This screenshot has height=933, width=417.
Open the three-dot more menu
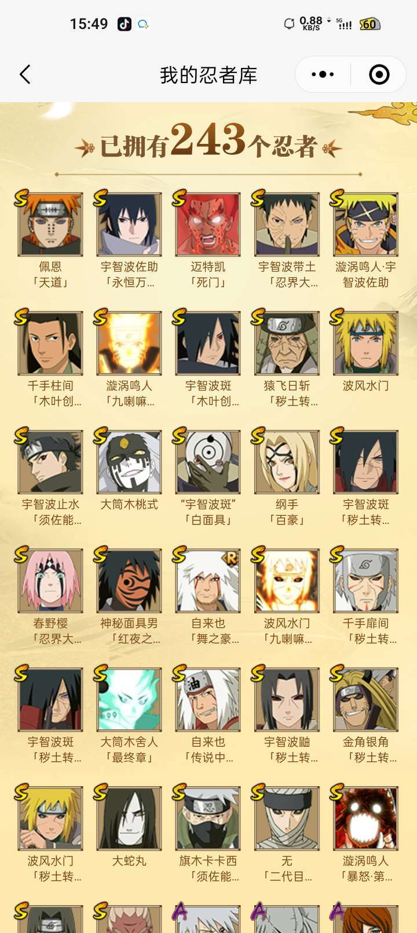coord(323,74)
